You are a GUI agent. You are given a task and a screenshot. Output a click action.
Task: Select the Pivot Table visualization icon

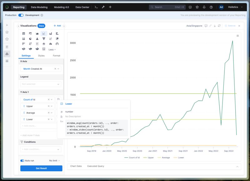[x=30, y=33]
